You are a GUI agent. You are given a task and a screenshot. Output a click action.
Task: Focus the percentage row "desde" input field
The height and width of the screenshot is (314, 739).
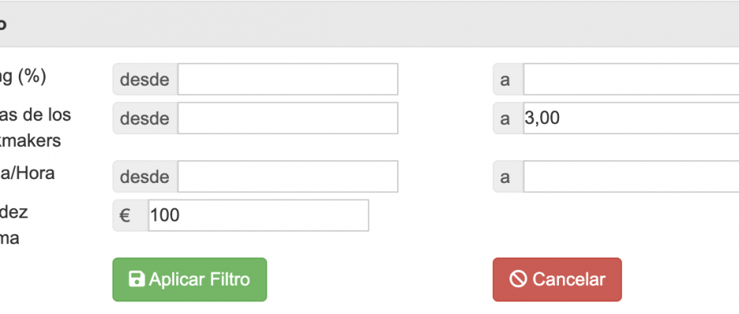tap(288, 79)
